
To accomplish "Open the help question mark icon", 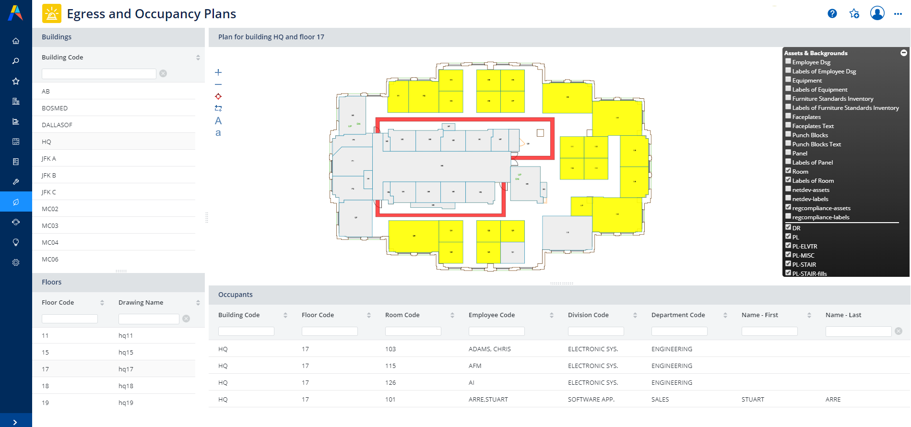I will [832, 14].
